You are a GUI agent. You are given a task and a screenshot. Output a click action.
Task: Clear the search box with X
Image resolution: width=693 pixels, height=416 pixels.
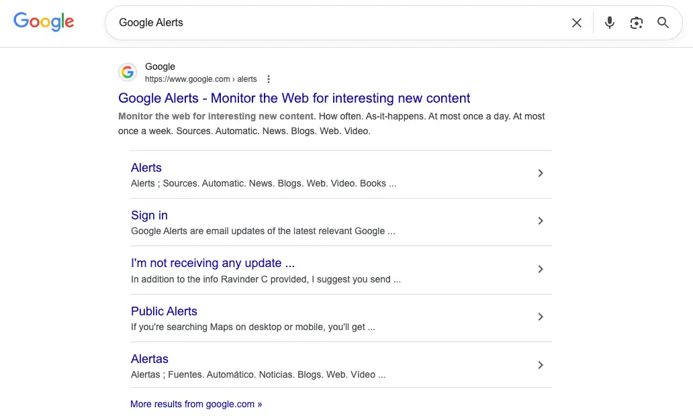coord(576,23)
